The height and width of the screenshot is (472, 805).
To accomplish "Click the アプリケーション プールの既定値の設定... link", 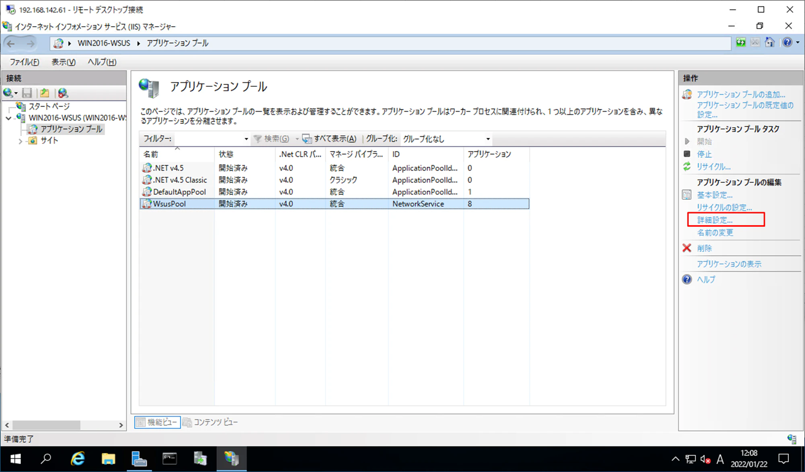I will (x=745, y=110).
